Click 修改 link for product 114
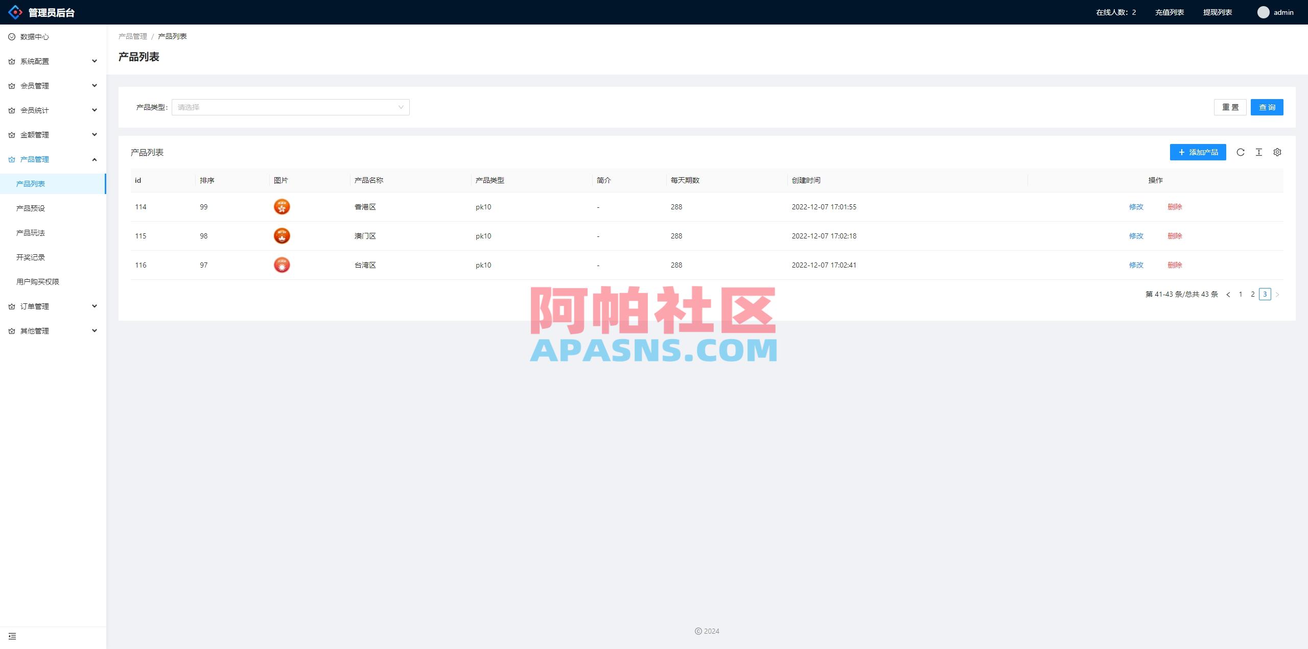Screen dimensions: 1308x649 [1136, 207]
